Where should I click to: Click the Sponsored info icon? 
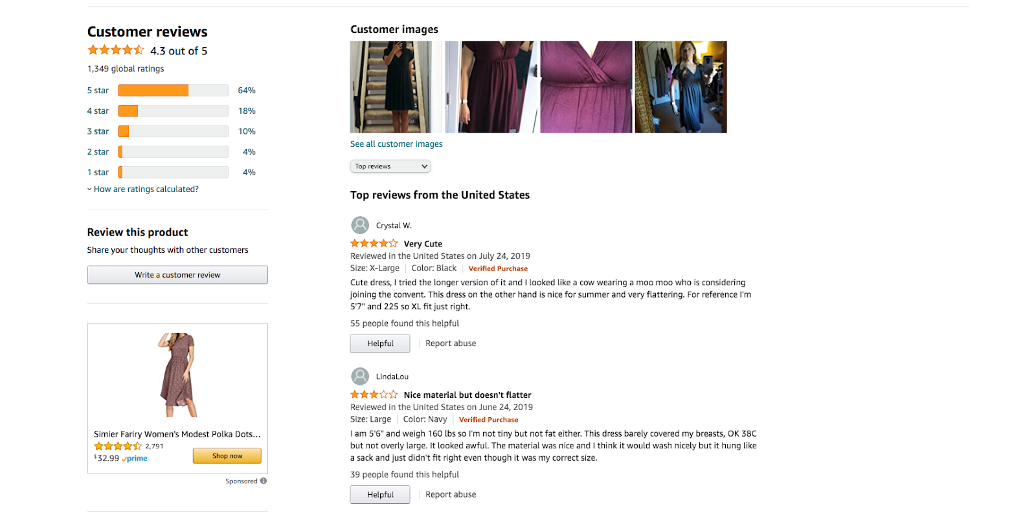pyautogui.click(x=264, y=481)
